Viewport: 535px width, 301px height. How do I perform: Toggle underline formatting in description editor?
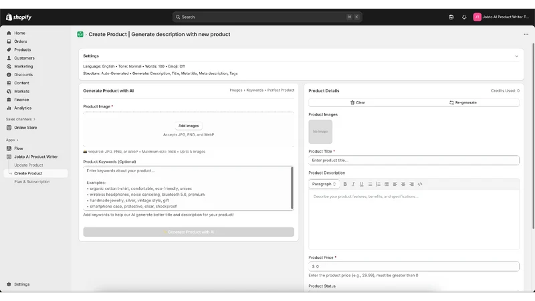[361, 185]
